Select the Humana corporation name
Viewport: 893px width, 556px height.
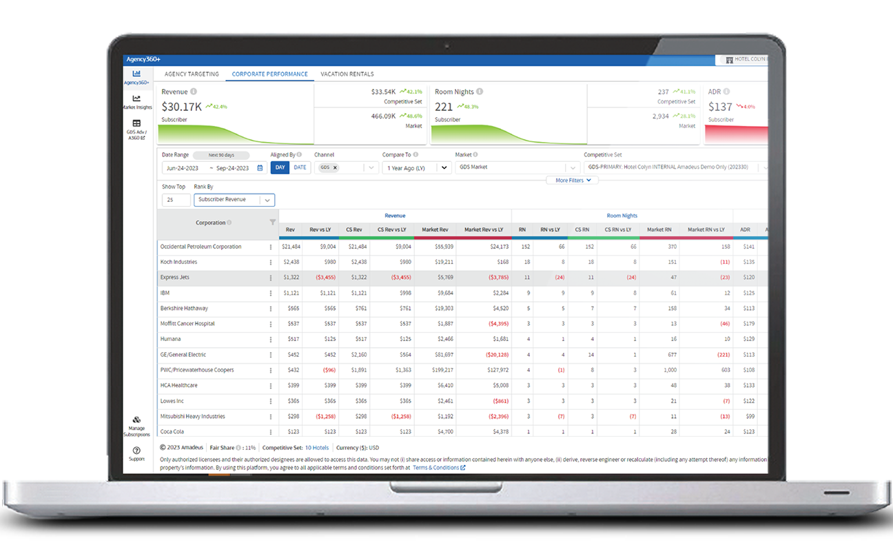[x=170, y=339]
